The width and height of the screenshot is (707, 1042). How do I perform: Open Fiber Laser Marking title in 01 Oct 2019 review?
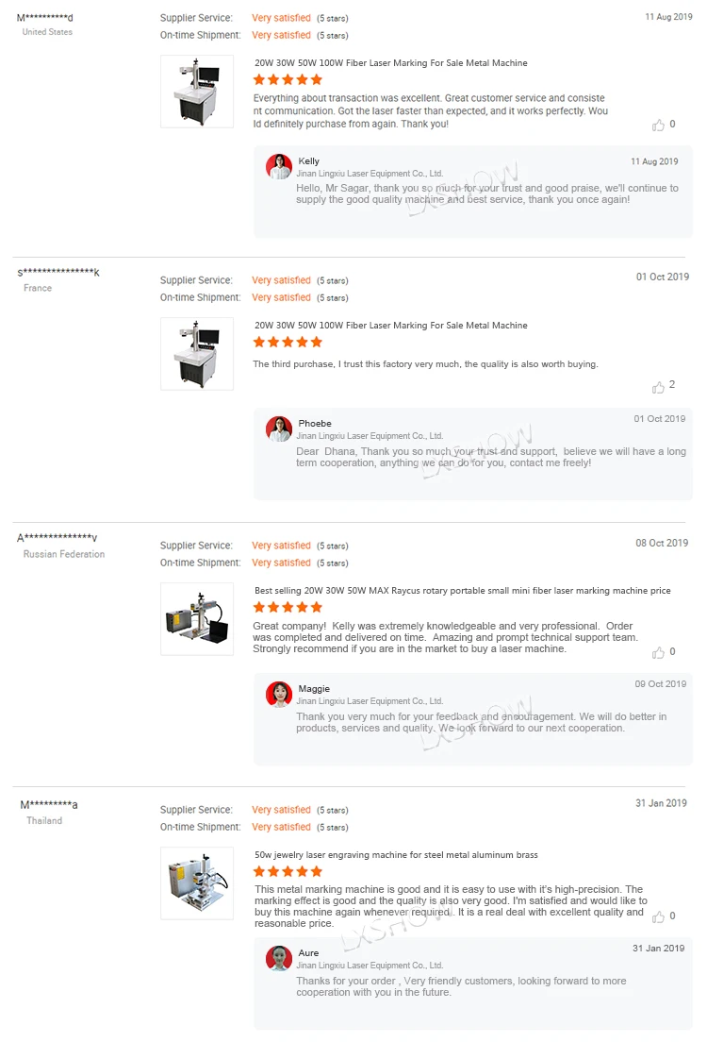tap(391, 326)
